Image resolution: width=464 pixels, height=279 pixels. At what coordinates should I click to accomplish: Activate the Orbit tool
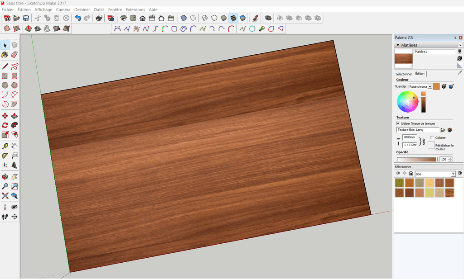click(5, 176)
